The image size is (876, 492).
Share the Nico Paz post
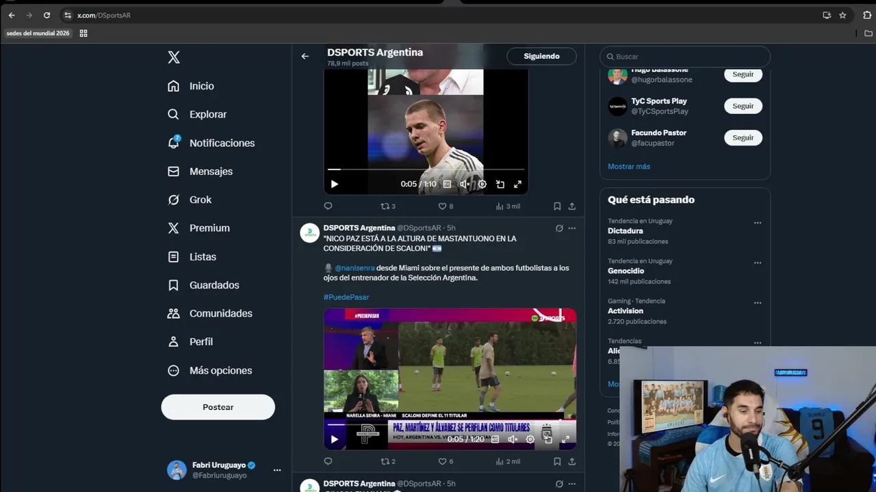pyautogui.click(x=572, y=461)
